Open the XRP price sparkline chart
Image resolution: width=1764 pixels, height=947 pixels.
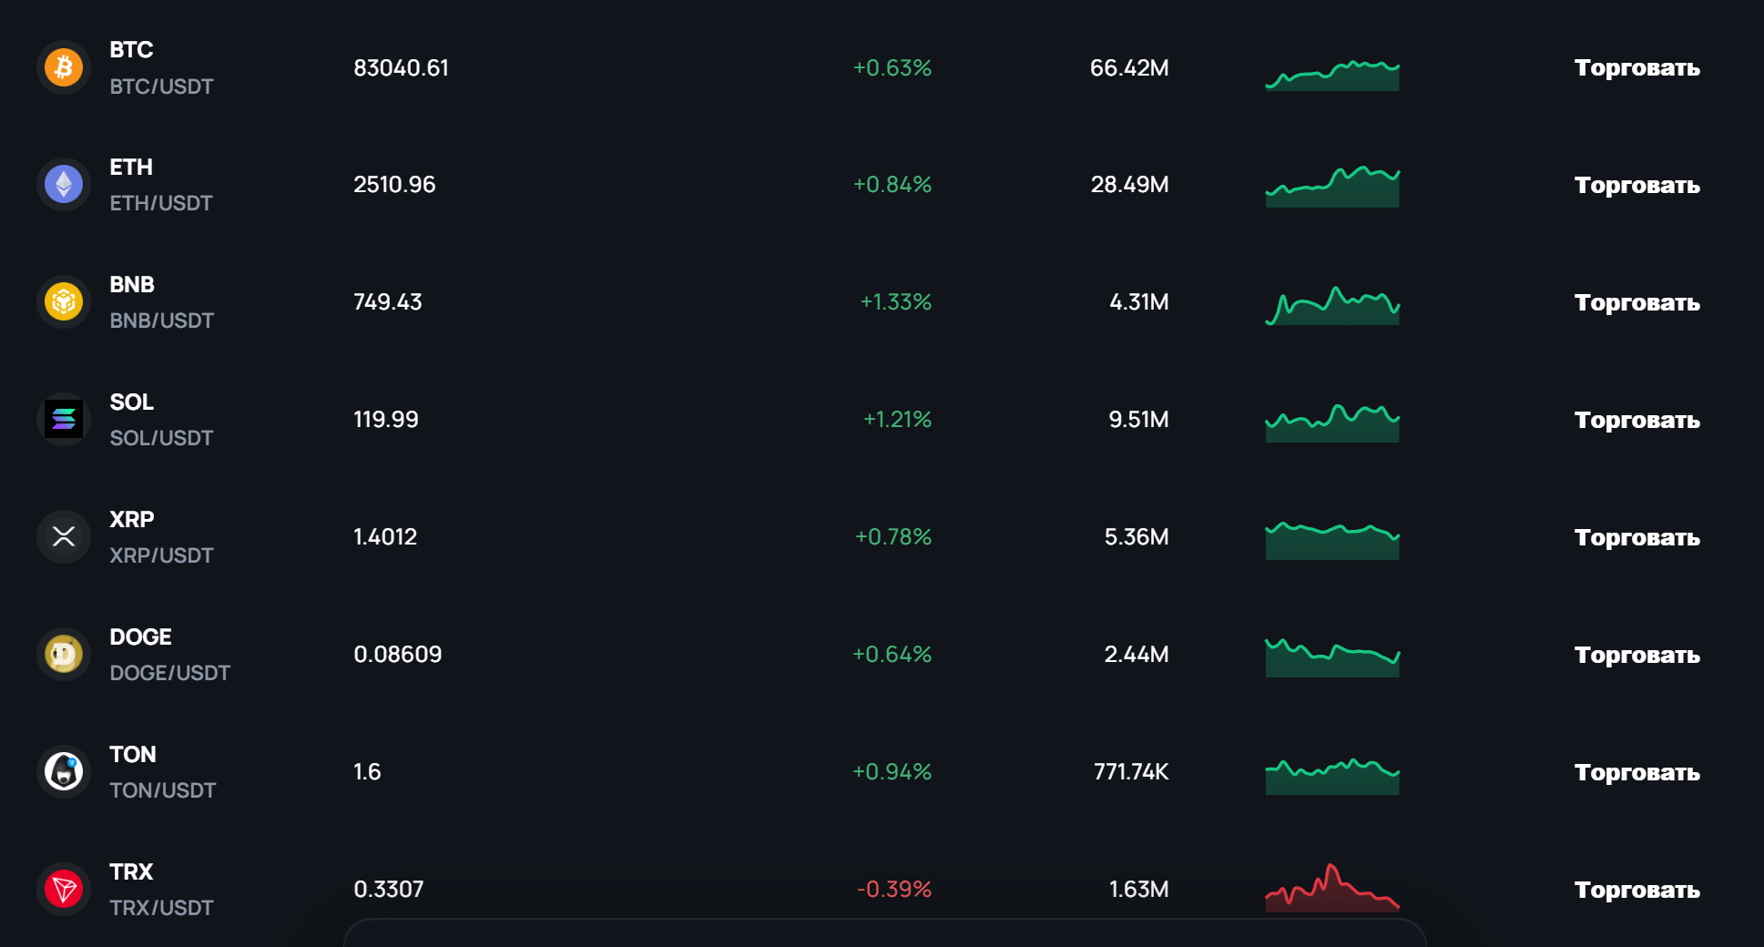(1332, 541)
